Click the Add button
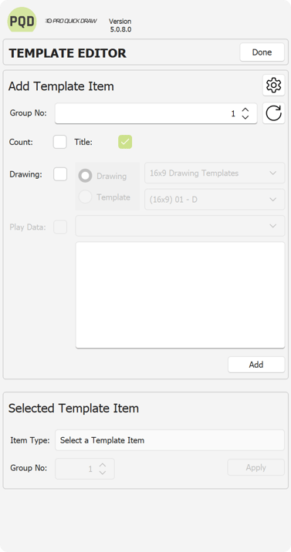The image size is (291, 552). (256, 365)
